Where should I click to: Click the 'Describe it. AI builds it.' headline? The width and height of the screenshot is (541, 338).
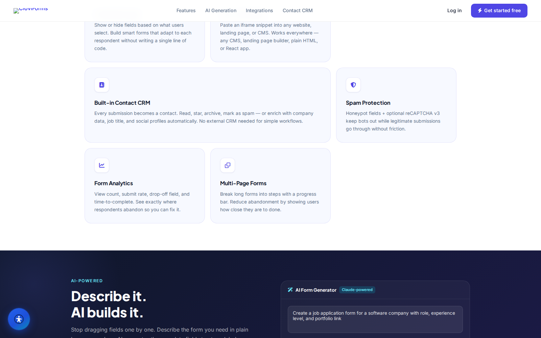pos(109,304)
